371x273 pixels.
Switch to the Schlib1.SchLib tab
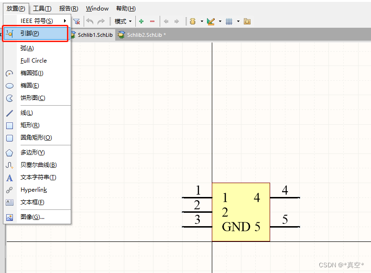(92, 35)
